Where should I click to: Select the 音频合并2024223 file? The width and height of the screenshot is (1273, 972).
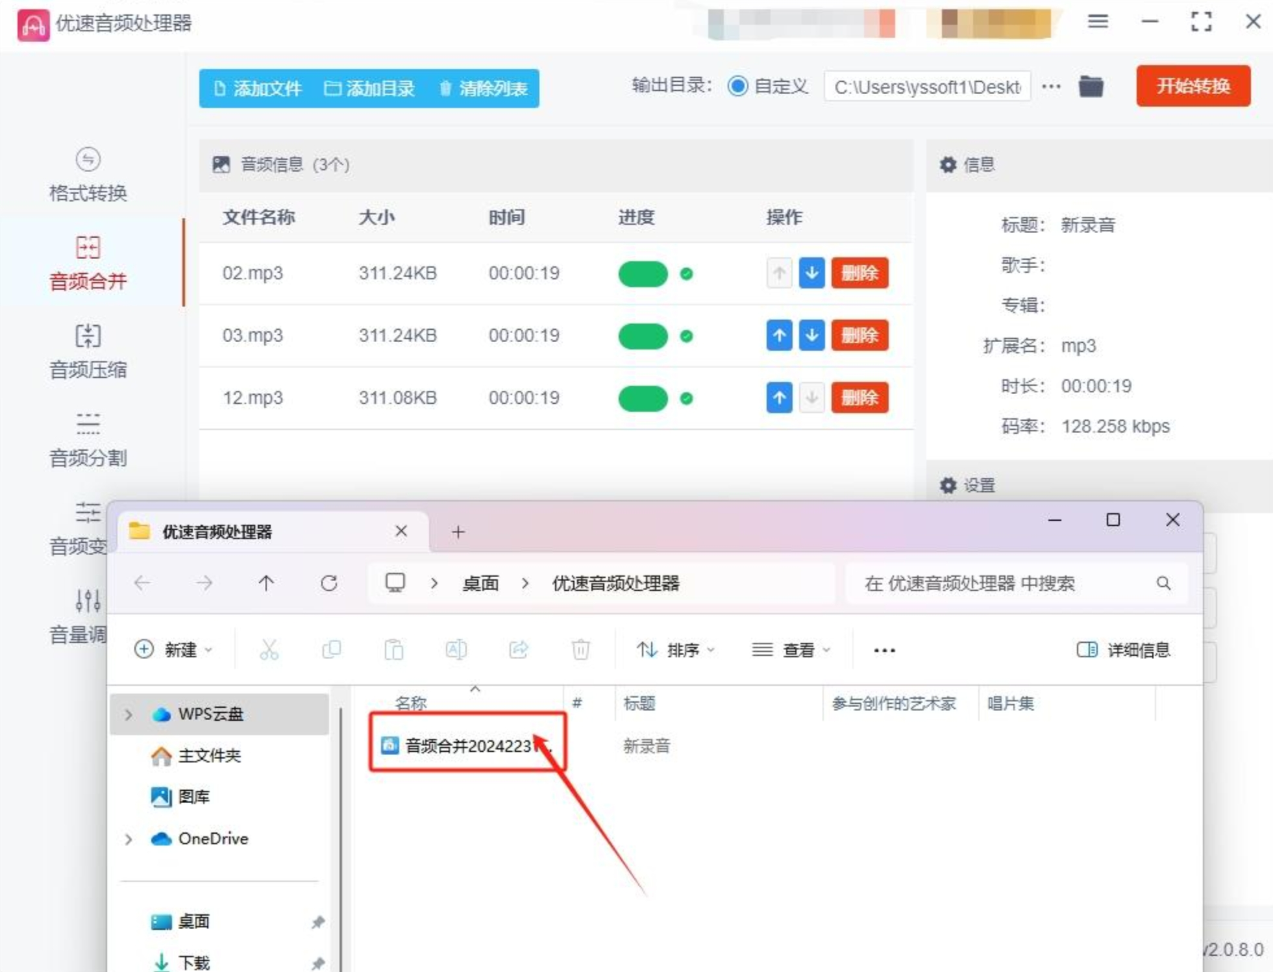point(466,745)
